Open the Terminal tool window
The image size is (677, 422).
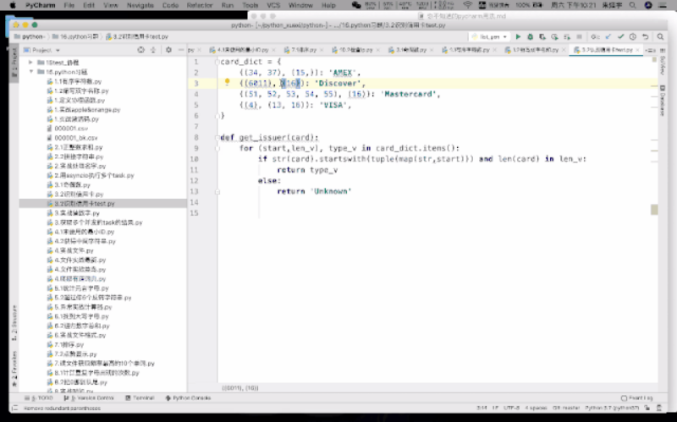(140, 397)
